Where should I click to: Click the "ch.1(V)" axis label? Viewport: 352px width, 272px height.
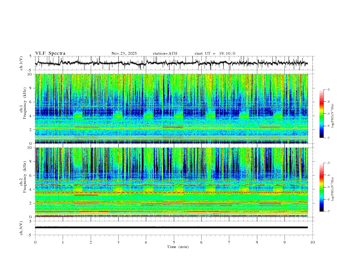pos(21,63)
